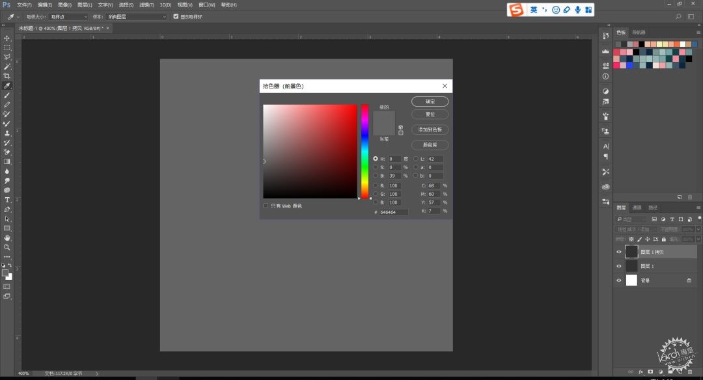Click the 背景 layer thumbnail
Image resolution: width=703 pixels, height=380 pixels.
(631, 280)
